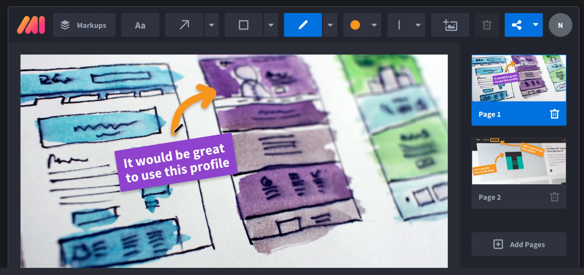
Task: Click the delete icon on Page 1 thumbnail
Action: (554, 114)
